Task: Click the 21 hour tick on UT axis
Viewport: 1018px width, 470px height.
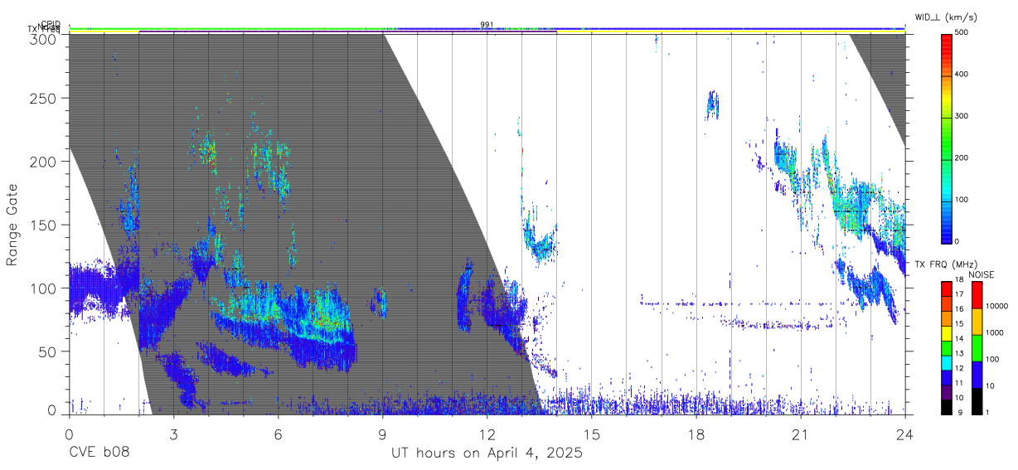Action: (x=801, y=434)
